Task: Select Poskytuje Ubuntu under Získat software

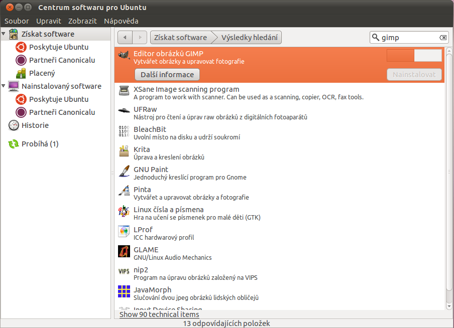Action: click(59, 47)
